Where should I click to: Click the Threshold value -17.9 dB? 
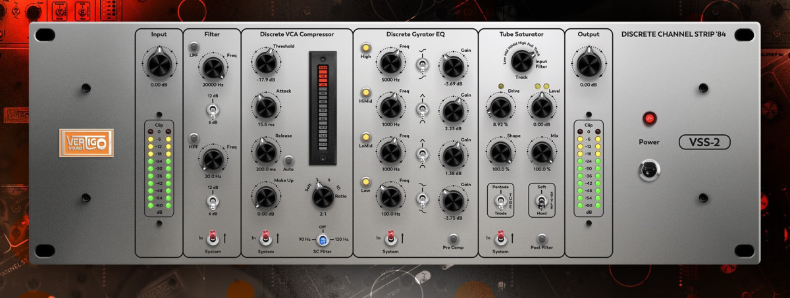[265, 80]
